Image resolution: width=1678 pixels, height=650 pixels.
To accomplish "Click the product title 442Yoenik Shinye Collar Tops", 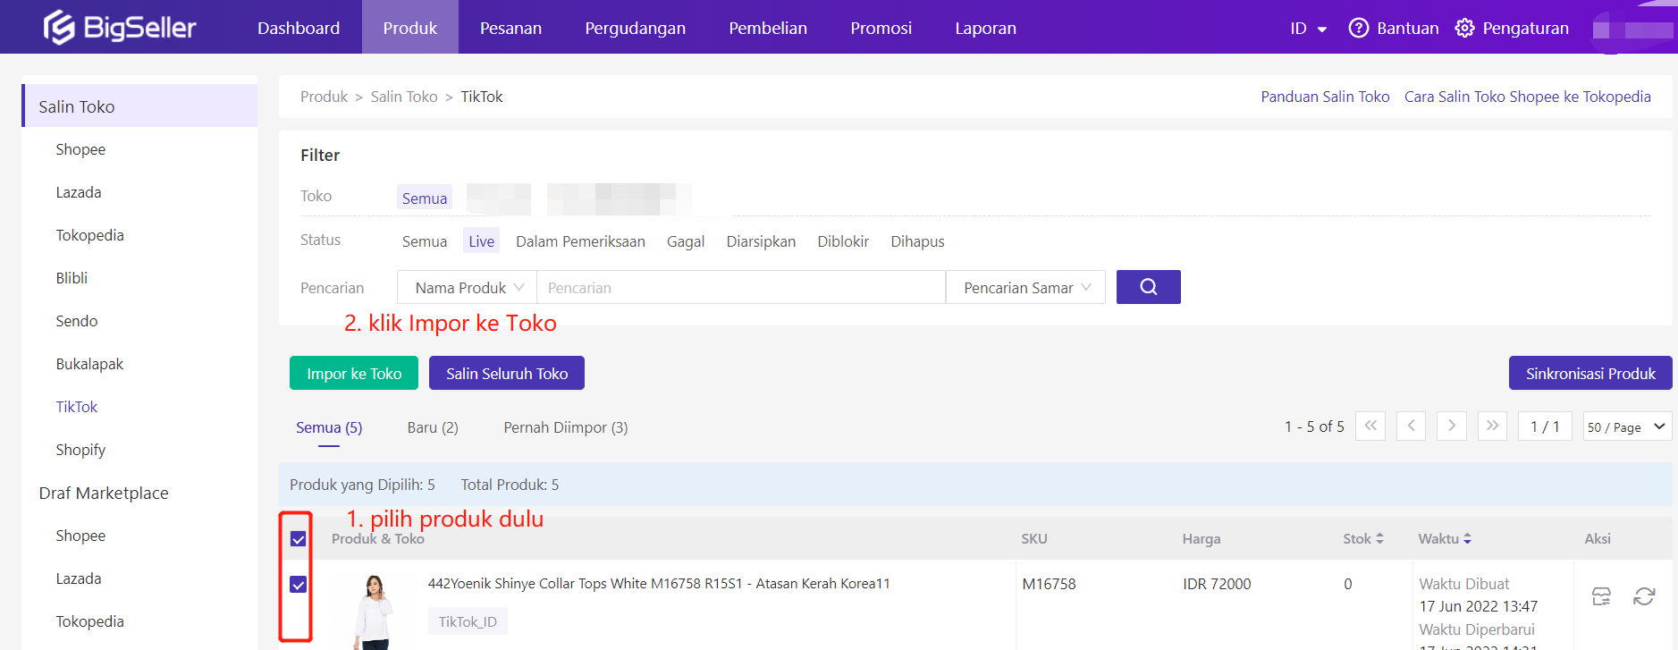I will (659, 584).
